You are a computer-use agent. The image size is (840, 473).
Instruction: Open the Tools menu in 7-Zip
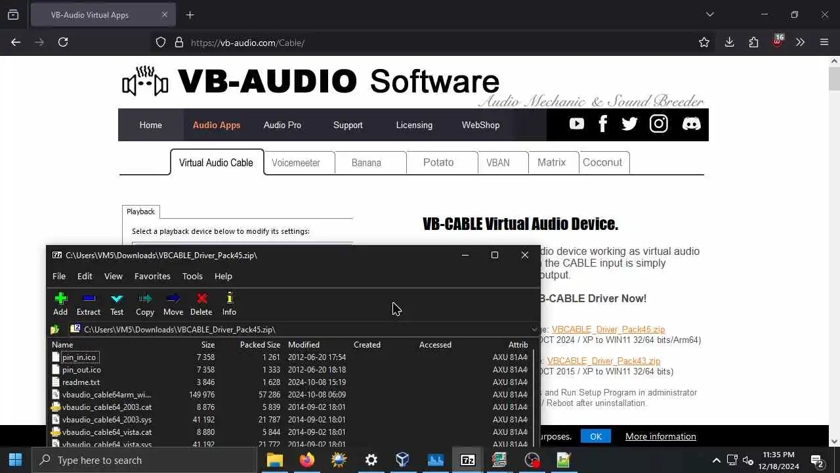pyautogui.click(x=192, y=276)
